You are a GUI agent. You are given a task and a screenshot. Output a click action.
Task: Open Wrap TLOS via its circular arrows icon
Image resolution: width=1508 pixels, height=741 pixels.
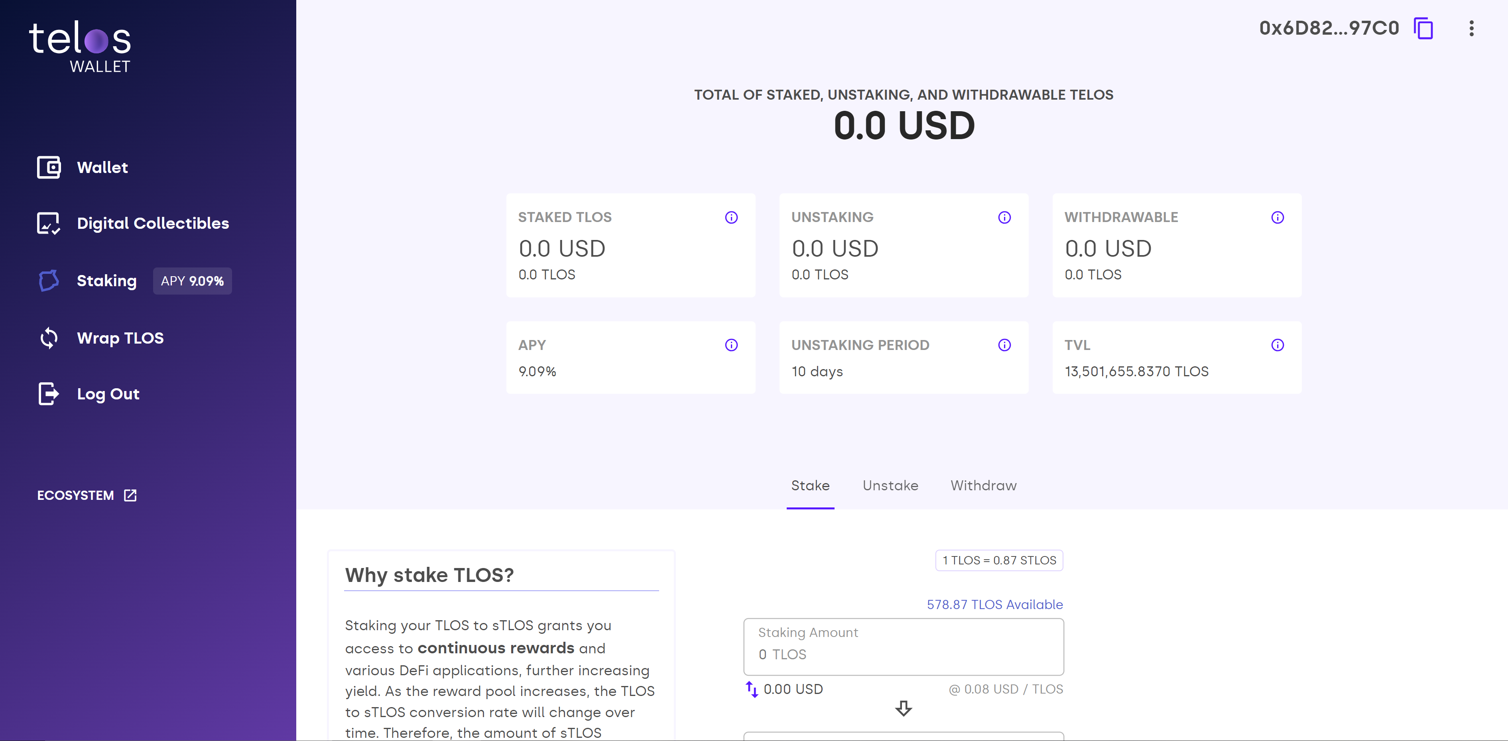[x=49, y=338]
